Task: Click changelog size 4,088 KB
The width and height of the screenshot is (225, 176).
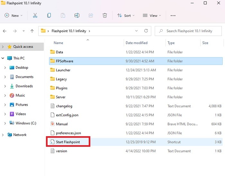Action: coord(215,106)
